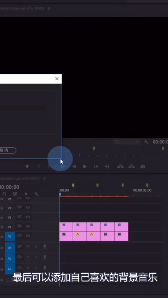Select first yellow marker on timeline ruler
168x298 pixels.
(73, 185)
